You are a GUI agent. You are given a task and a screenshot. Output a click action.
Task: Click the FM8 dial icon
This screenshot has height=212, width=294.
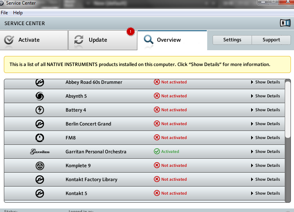[40, 138]
